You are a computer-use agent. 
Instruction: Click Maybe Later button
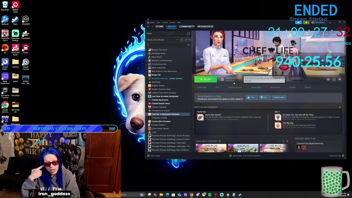tap(279, 97)
